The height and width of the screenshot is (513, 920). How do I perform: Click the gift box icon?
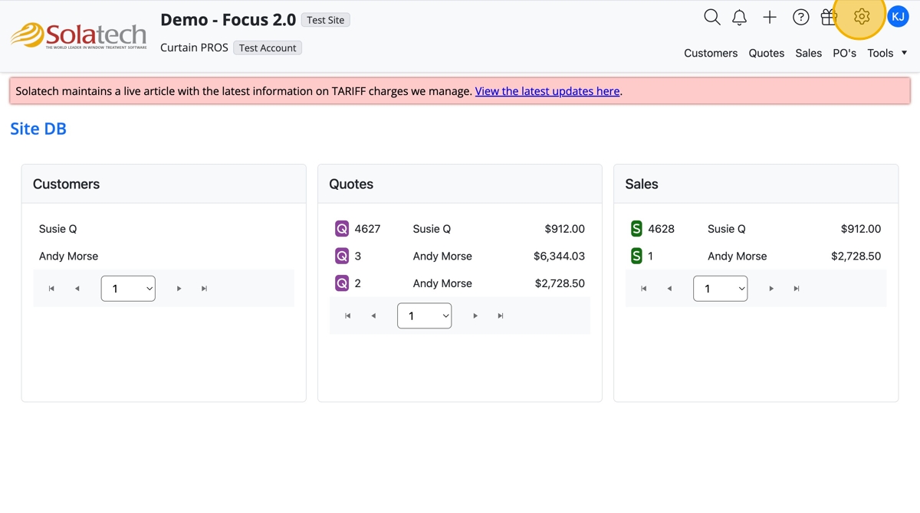click(x=829, y=17)
